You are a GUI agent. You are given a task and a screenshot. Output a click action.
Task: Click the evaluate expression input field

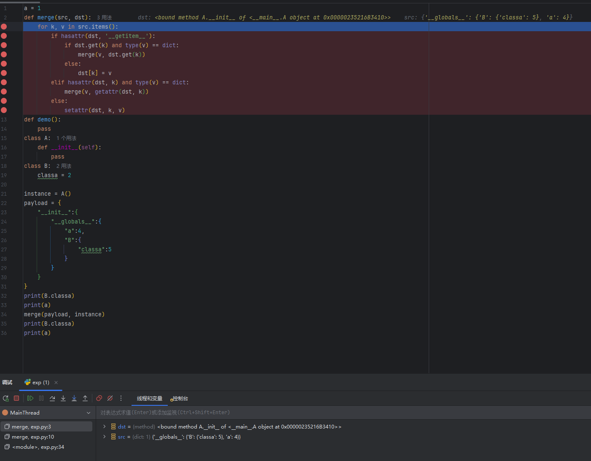tap(337, 412)
